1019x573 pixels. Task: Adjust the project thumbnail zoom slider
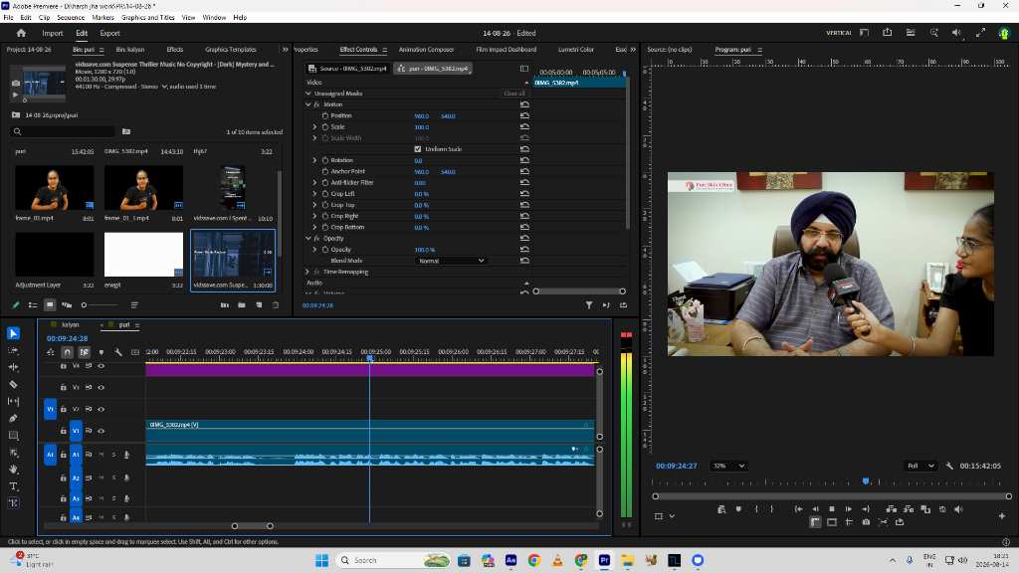tap(100, 304)
